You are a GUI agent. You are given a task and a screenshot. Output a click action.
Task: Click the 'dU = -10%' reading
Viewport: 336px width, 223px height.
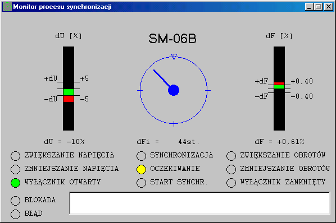click(64, 142)
